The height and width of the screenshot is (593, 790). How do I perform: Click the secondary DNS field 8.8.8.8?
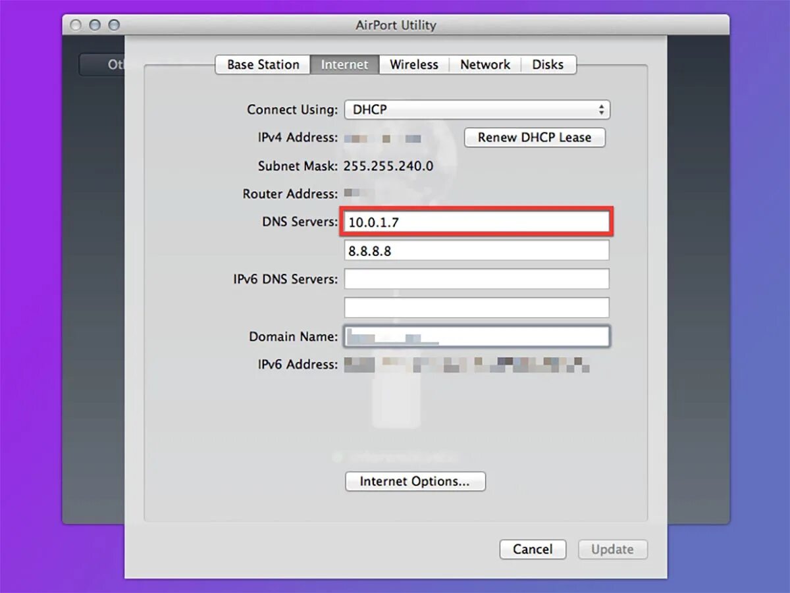pyautogui.click(x=477, y=251)
